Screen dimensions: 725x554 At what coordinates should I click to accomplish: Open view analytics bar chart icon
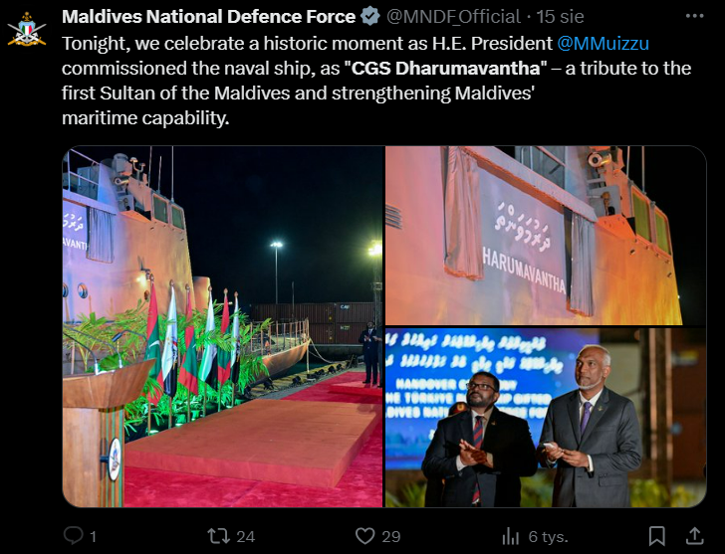511,536
